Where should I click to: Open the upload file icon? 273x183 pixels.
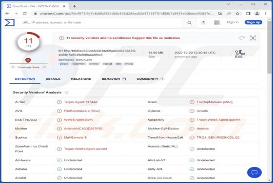pyautogui.click(x=203, y=22)
